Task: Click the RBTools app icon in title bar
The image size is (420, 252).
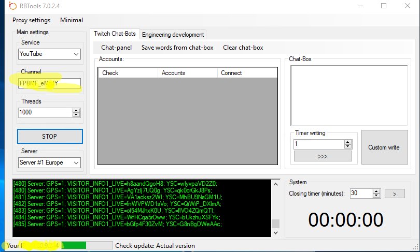Action: (6, 6)
